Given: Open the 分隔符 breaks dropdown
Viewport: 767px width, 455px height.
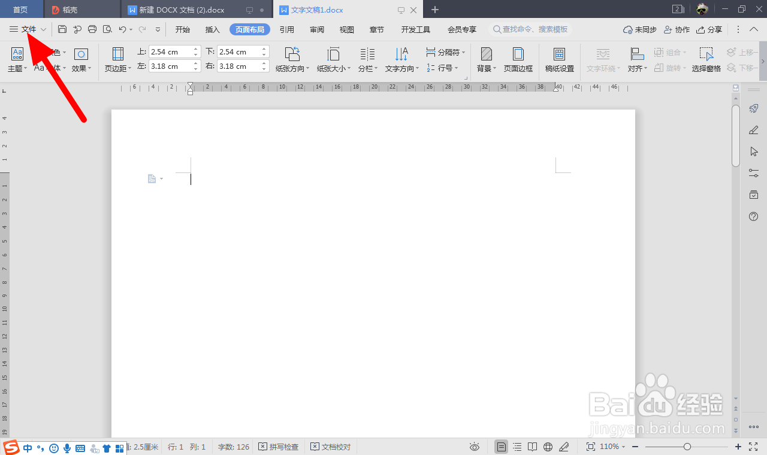Looking at the screenshot, I should coord(445,53).
